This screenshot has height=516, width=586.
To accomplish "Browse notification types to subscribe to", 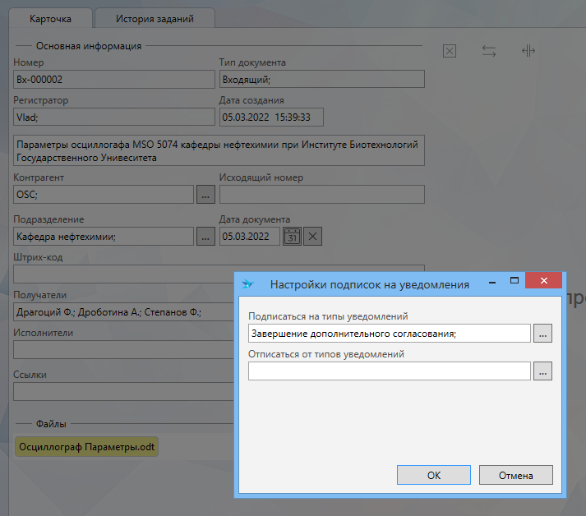I will click(542, 333).
